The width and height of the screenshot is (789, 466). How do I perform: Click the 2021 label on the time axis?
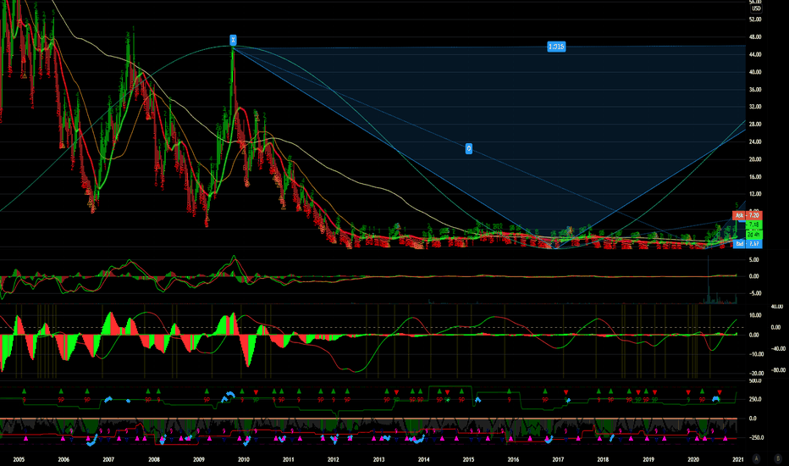click(738, 459)
